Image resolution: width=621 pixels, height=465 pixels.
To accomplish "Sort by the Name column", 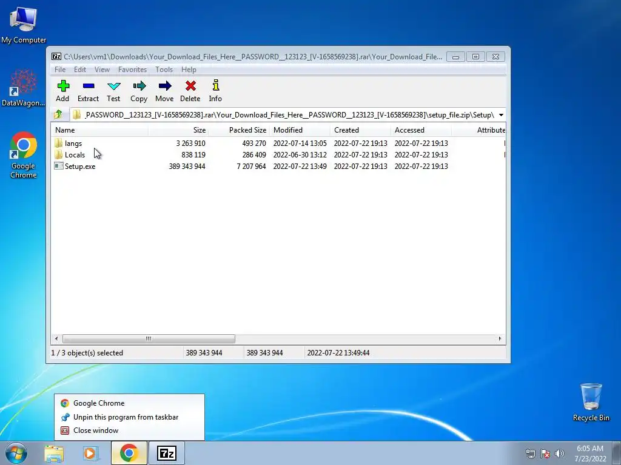I will pyautogui.click(x=99, y=130).
